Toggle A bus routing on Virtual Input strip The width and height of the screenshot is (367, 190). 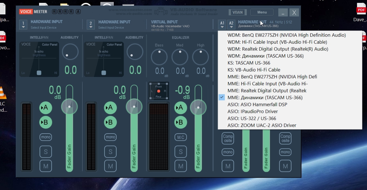pyautogui.click(x=181, y=108)
